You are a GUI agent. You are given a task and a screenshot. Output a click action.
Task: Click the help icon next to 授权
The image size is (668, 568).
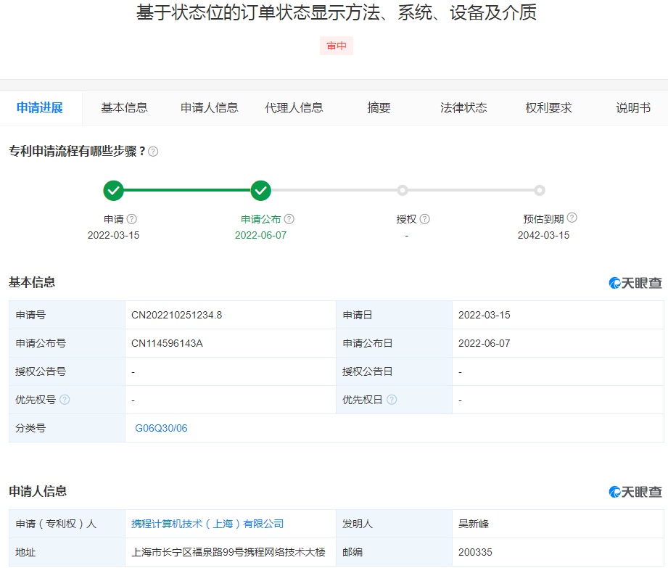click(x=424, y=219)
